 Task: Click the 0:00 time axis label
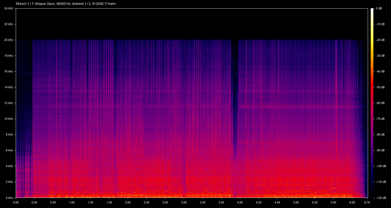click(16, 202)
